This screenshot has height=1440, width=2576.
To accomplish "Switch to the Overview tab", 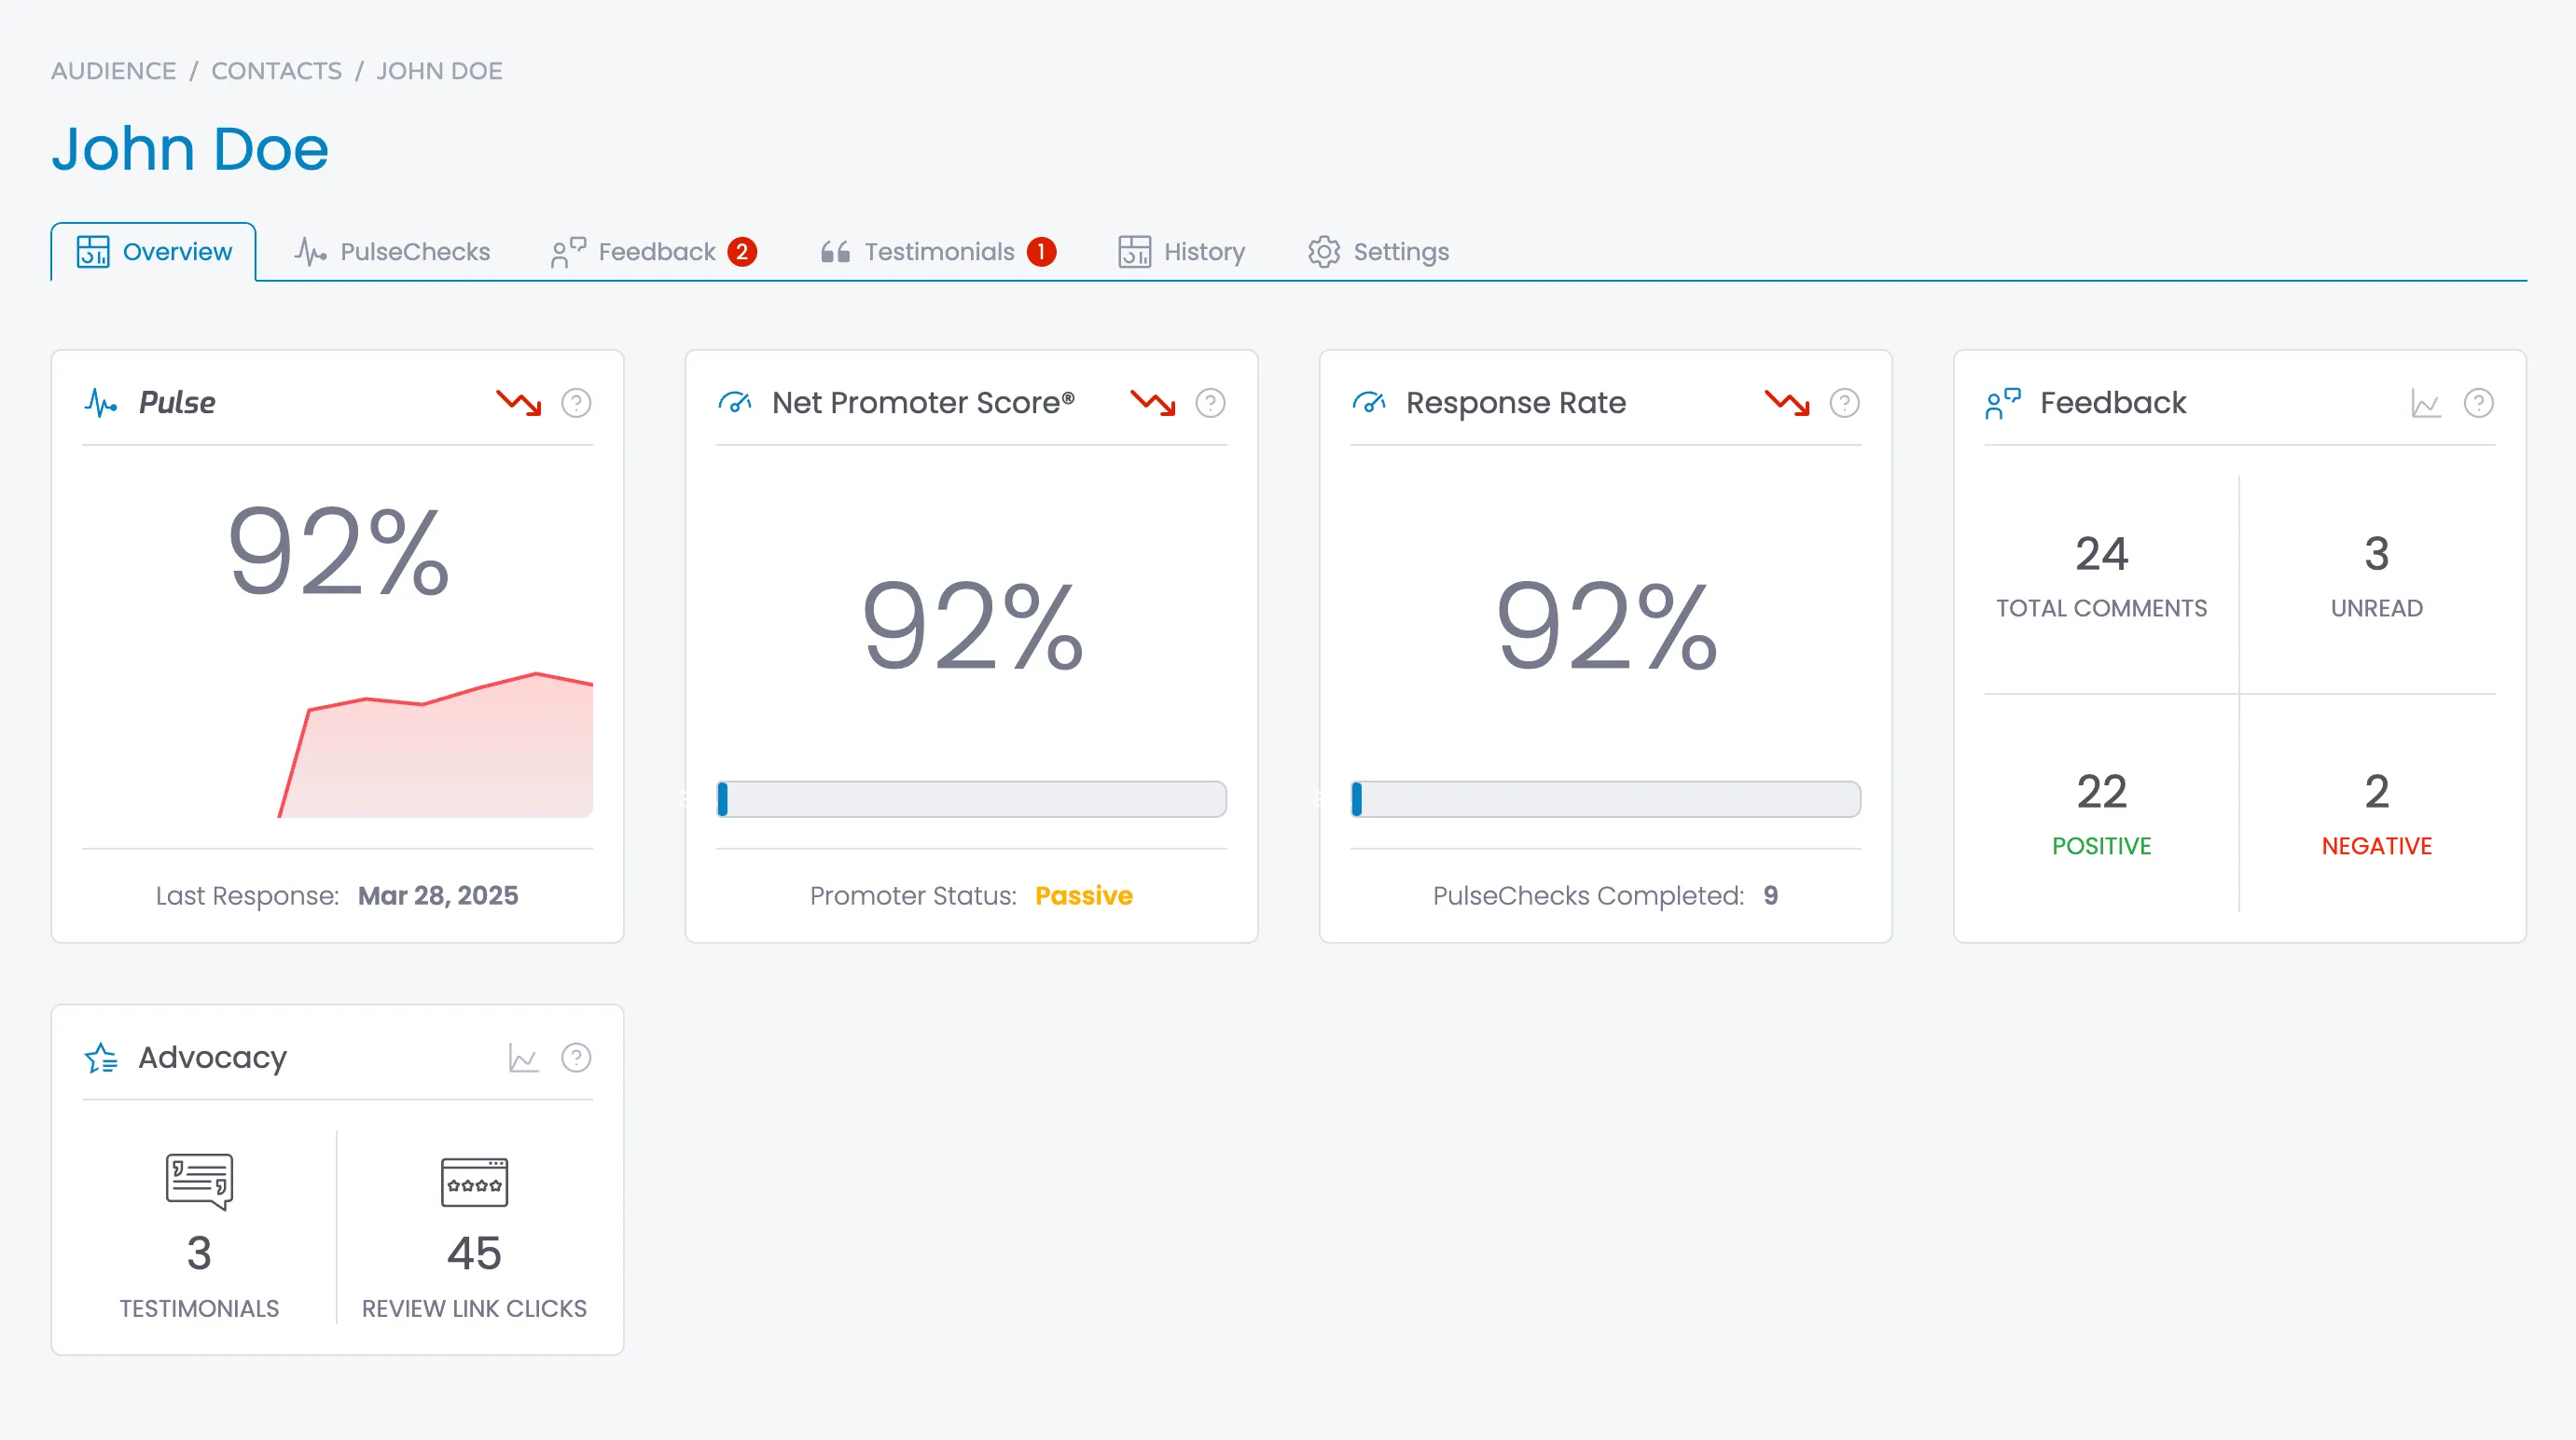I will 154,252.
